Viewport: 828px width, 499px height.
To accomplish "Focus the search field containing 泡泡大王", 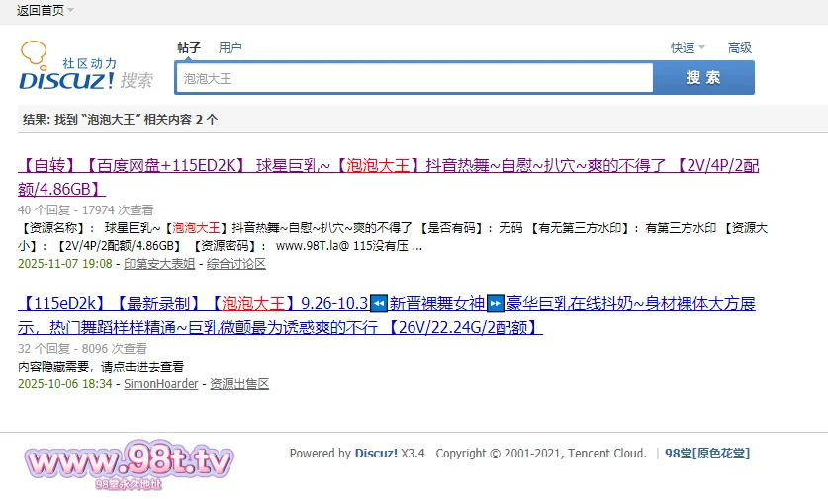I will coord(414,78).
